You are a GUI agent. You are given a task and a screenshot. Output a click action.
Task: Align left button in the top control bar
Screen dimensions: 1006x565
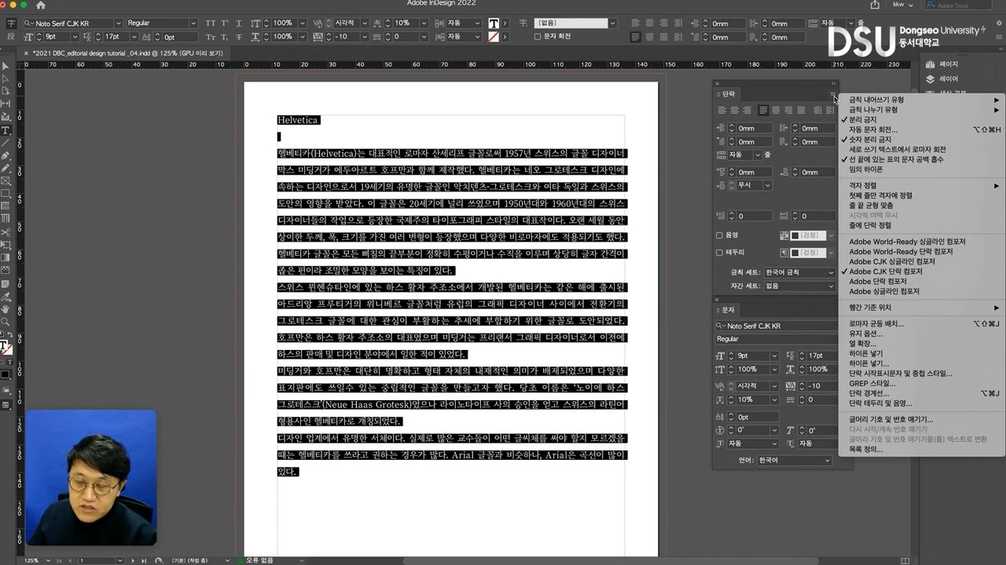(x=636, y=24)
